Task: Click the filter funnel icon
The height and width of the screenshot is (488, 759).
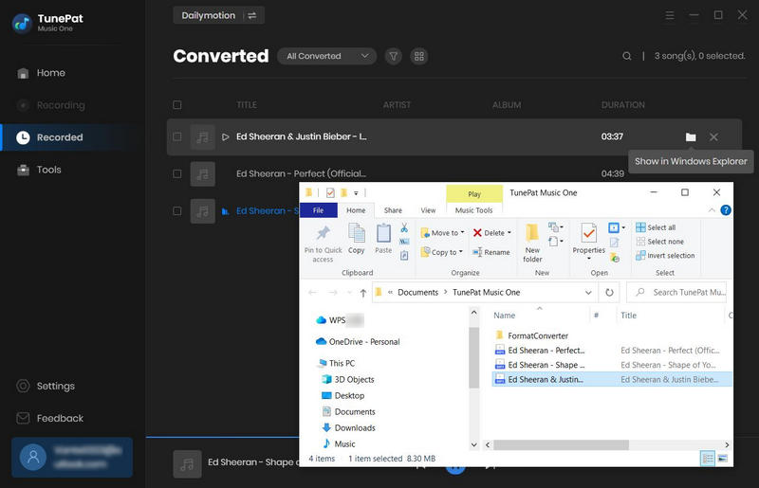Action: pos(394,57)
